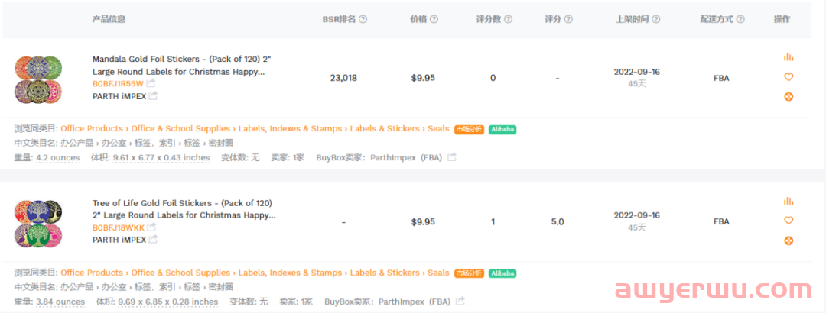Image resolution: width=826 pixels, height=313 pixels.
Task: Open Labels & Stickers in Tree of Life row
Action: tap(385, 273)
